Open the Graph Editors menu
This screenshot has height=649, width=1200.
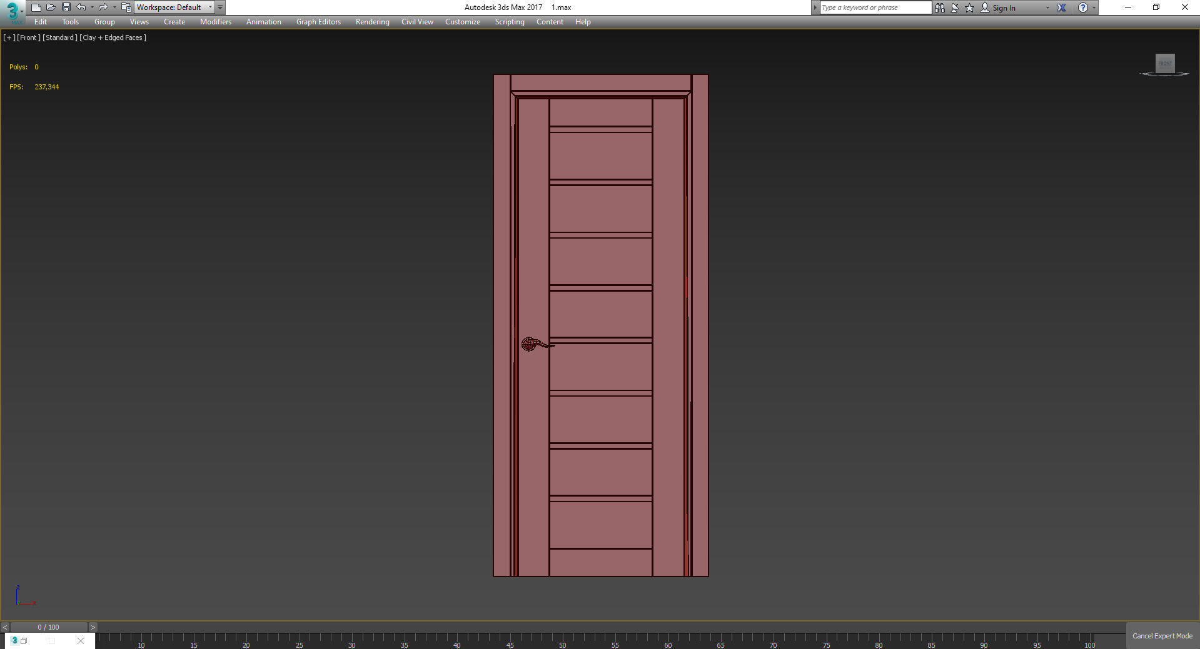(x=318, y=22)
